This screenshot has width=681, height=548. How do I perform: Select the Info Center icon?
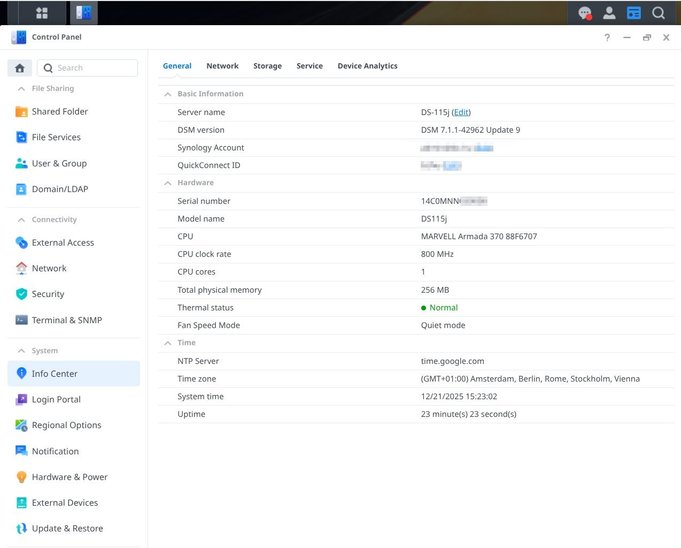coord(21,374)
